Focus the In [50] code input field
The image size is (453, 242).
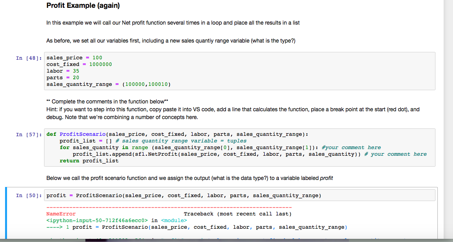[x=239, y=196]
